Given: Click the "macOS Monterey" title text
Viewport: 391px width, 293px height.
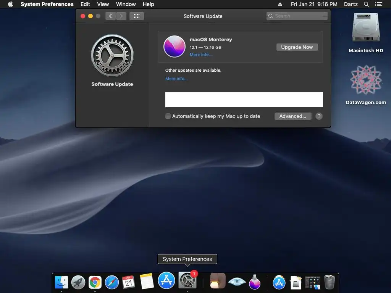Looking at the screenshot, I should coord(211,39).
